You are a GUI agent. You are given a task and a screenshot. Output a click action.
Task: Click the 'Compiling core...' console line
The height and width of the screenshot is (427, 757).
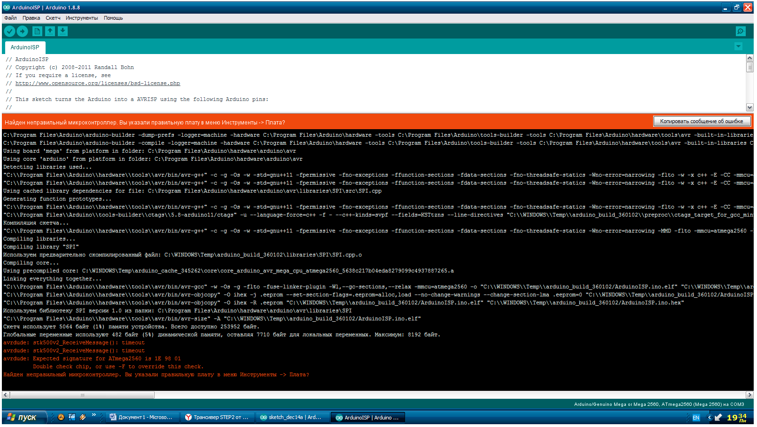point(31,263)
